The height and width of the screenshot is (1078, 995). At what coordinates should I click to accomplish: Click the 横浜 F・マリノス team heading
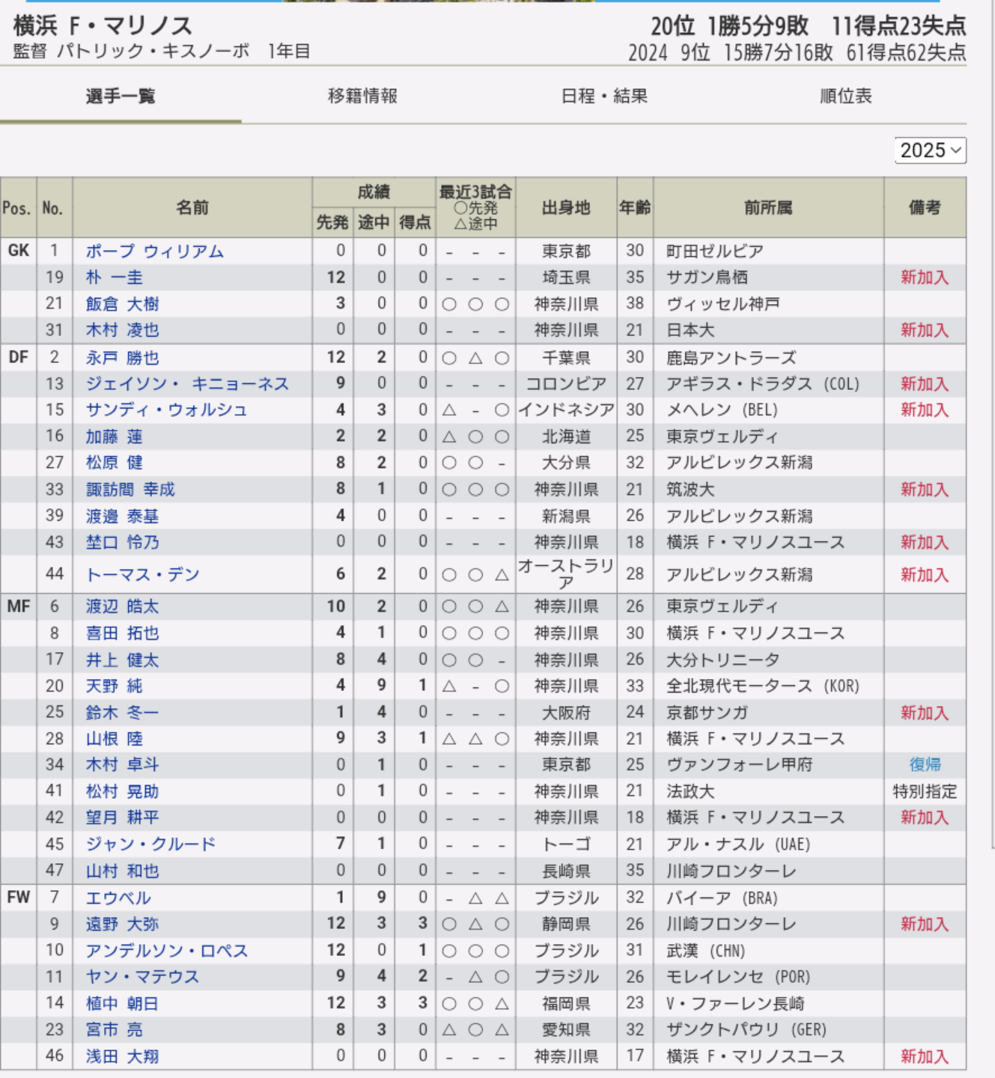103,26
